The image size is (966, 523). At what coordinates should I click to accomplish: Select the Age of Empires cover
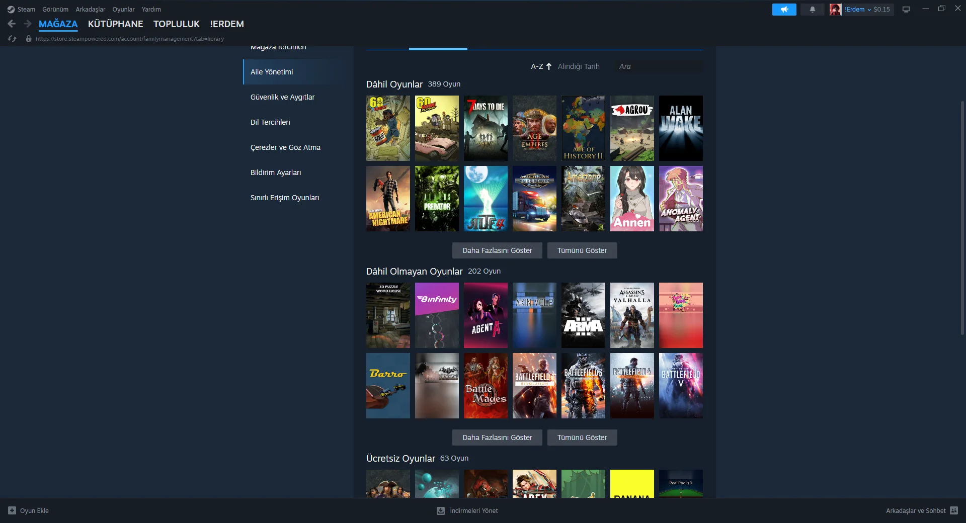534,128
